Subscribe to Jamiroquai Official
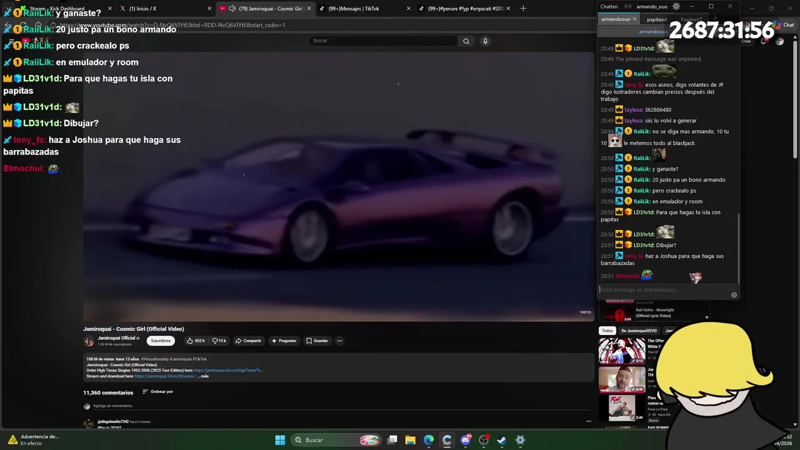This screenshot has width=800, height=450. [161, 341]
